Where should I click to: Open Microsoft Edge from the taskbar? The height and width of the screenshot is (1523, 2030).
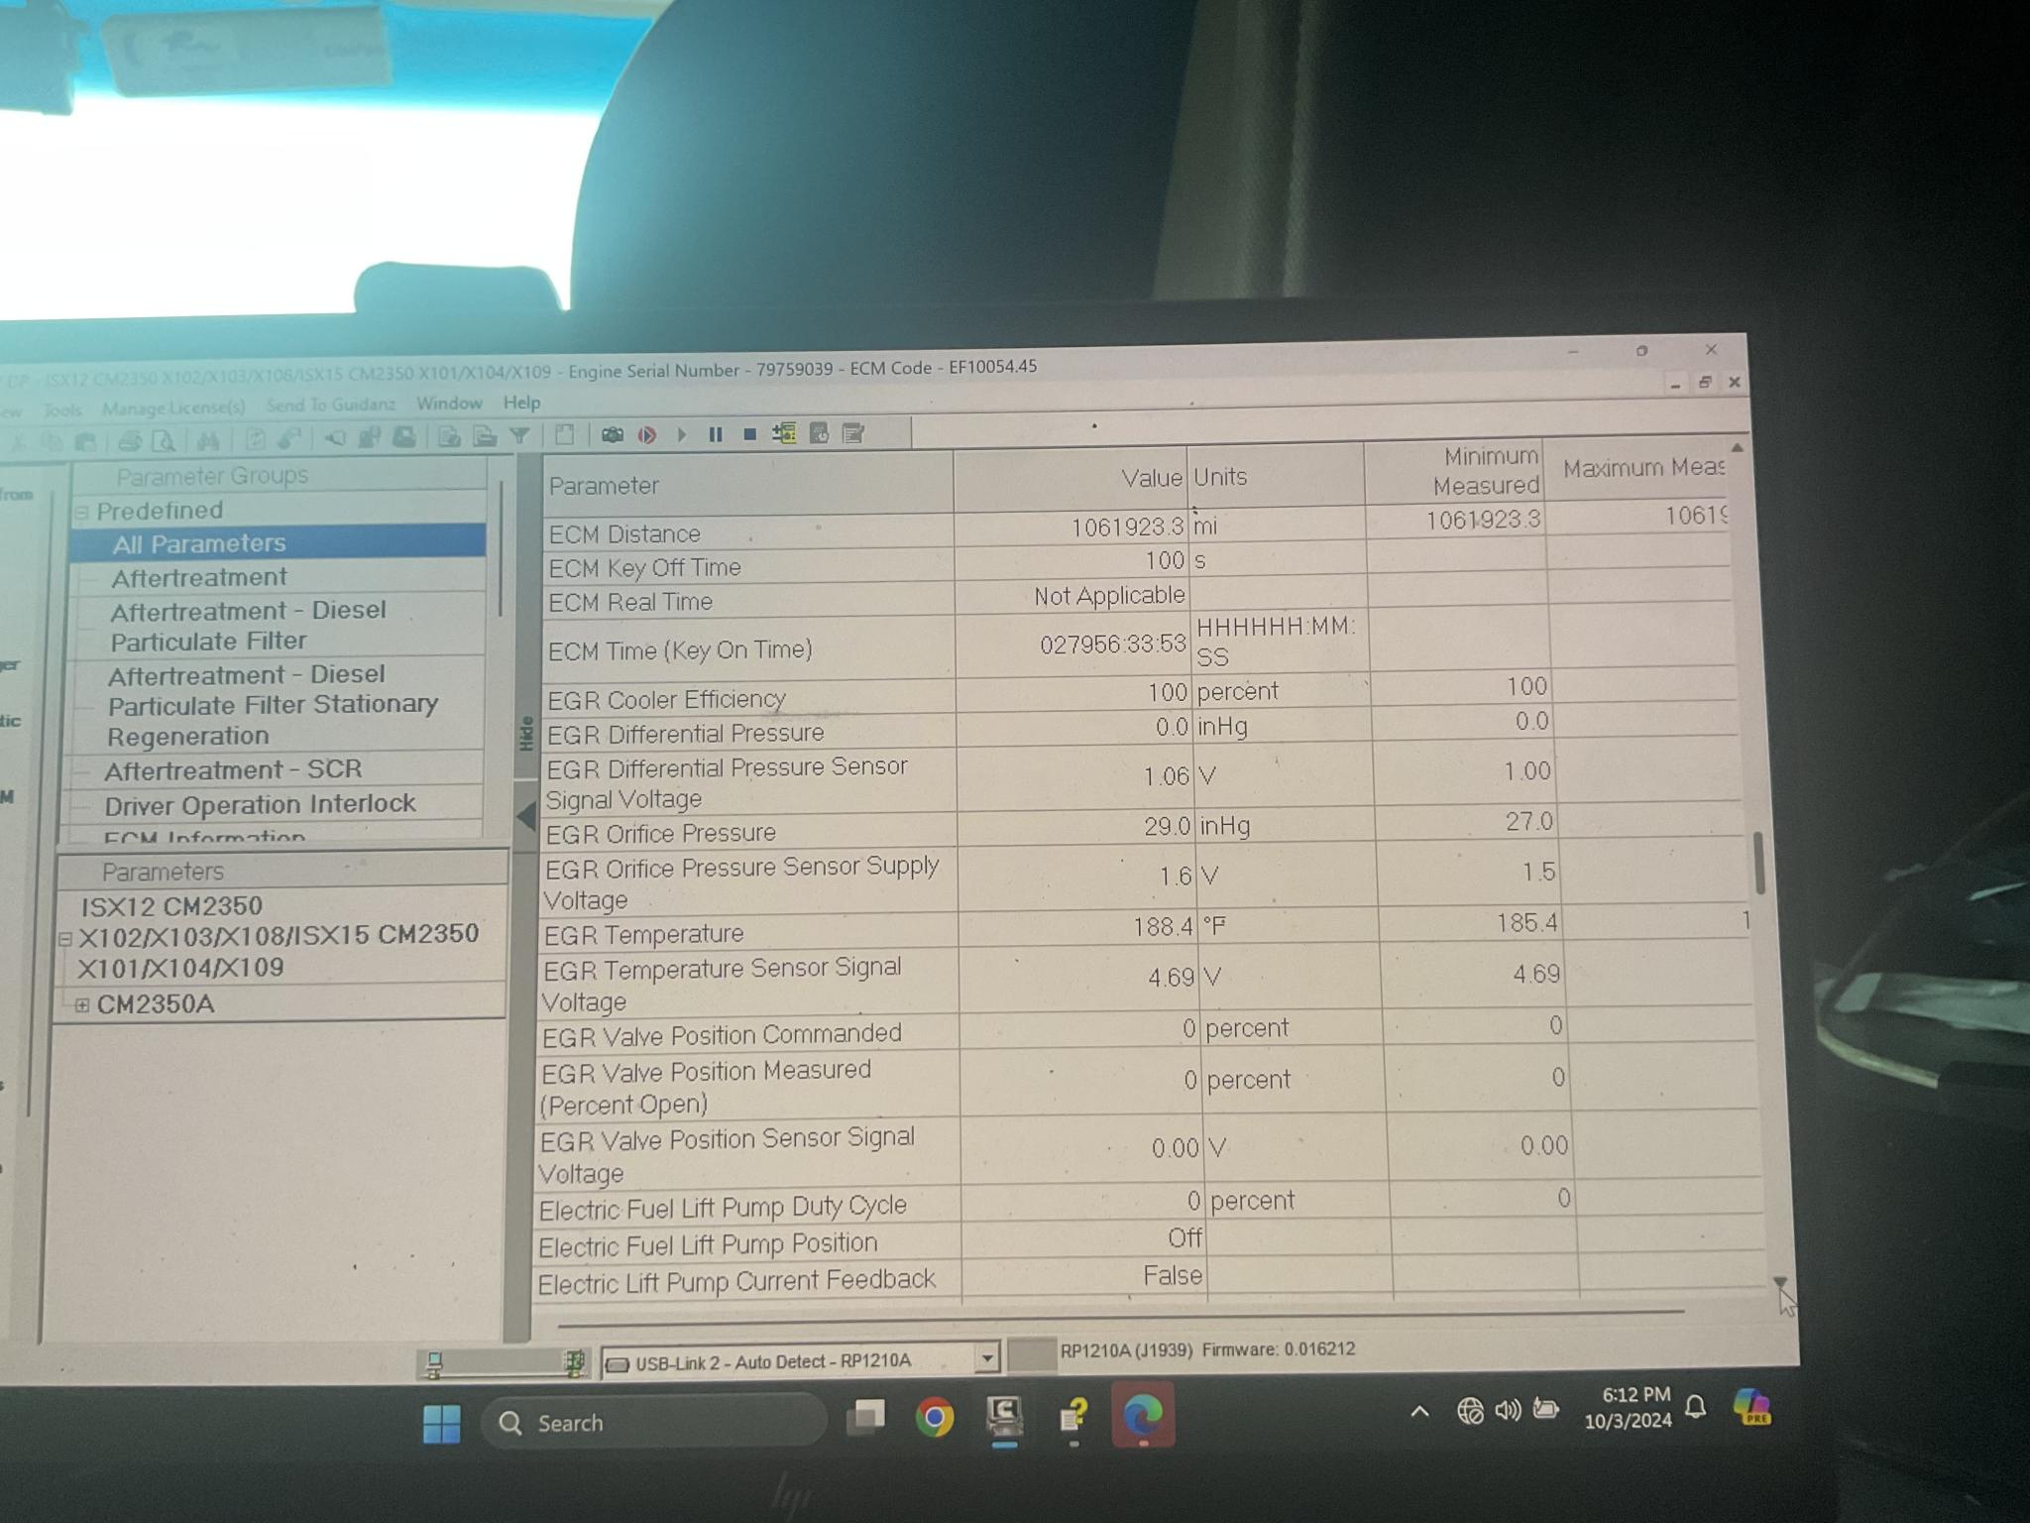pos(1143,1415)
